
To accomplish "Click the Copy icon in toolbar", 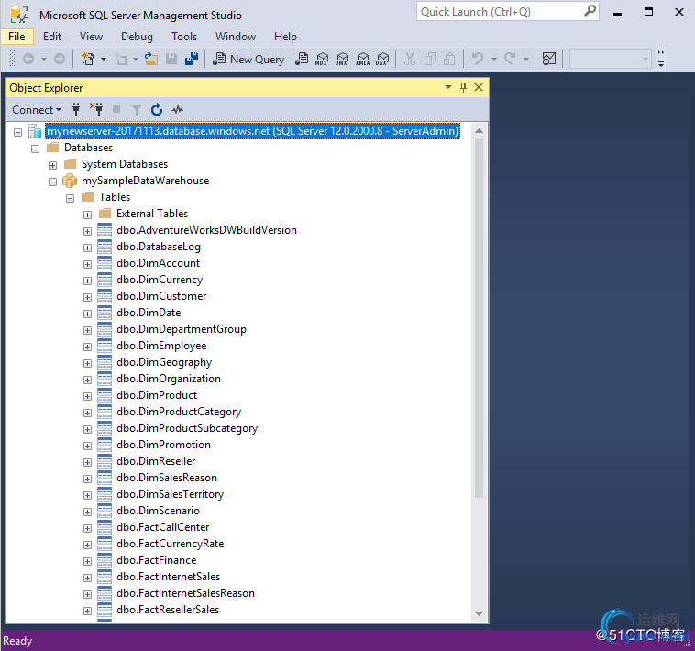I will click(x=429, y=59).
